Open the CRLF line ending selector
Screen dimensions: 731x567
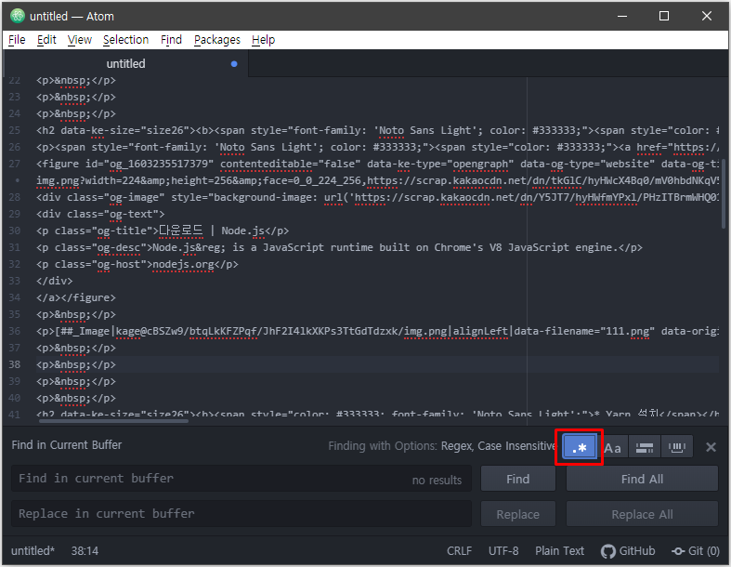point(459,551)
